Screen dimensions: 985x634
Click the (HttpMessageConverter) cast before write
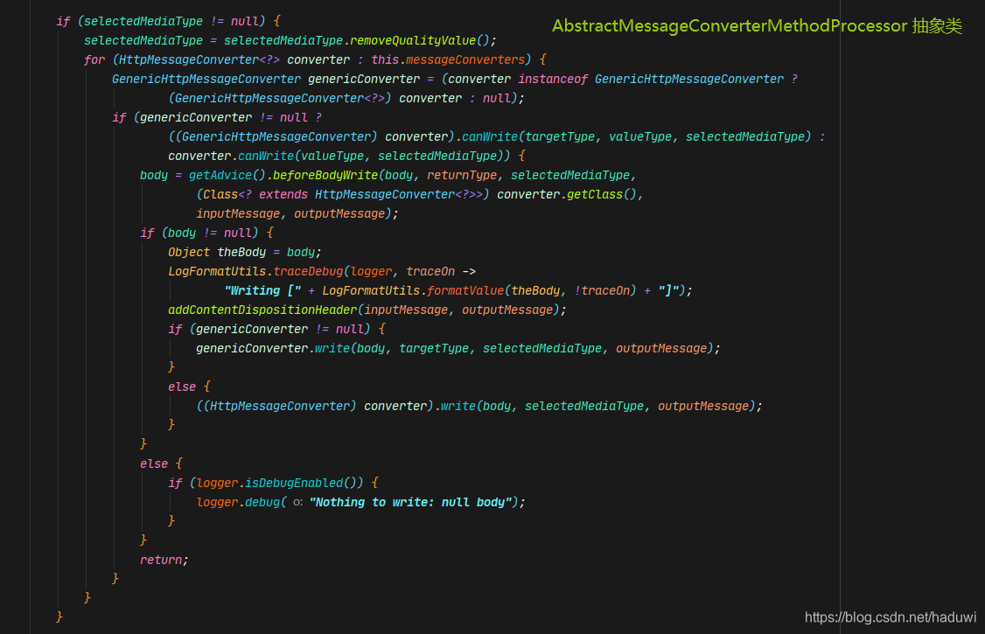(x=280, y=406)
